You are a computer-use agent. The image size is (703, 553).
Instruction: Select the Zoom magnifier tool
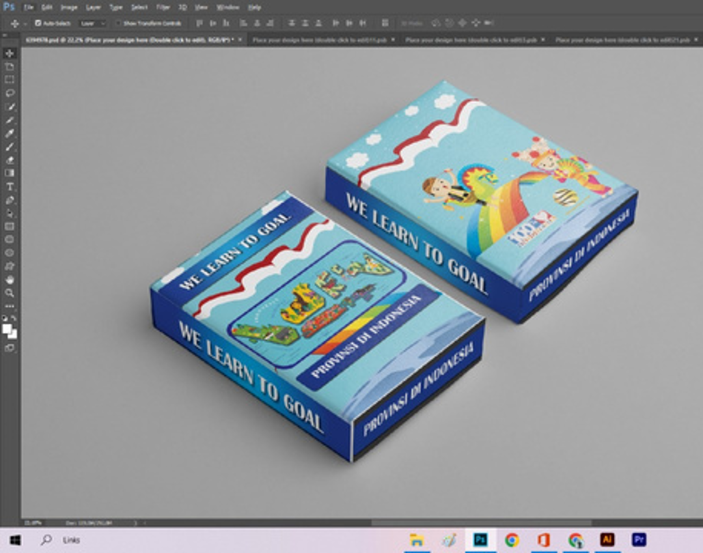(x=10, y=293)
